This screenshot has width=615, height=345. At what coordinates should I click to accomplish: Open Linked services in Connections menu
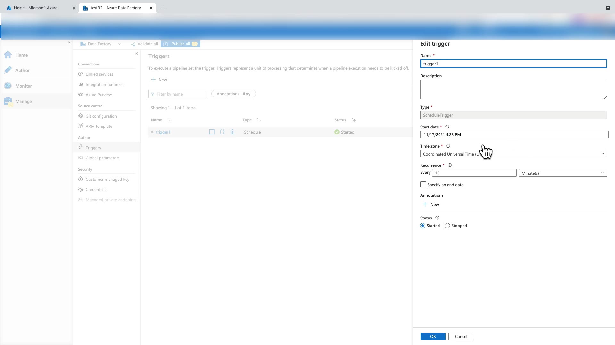[x=99, y=74]
